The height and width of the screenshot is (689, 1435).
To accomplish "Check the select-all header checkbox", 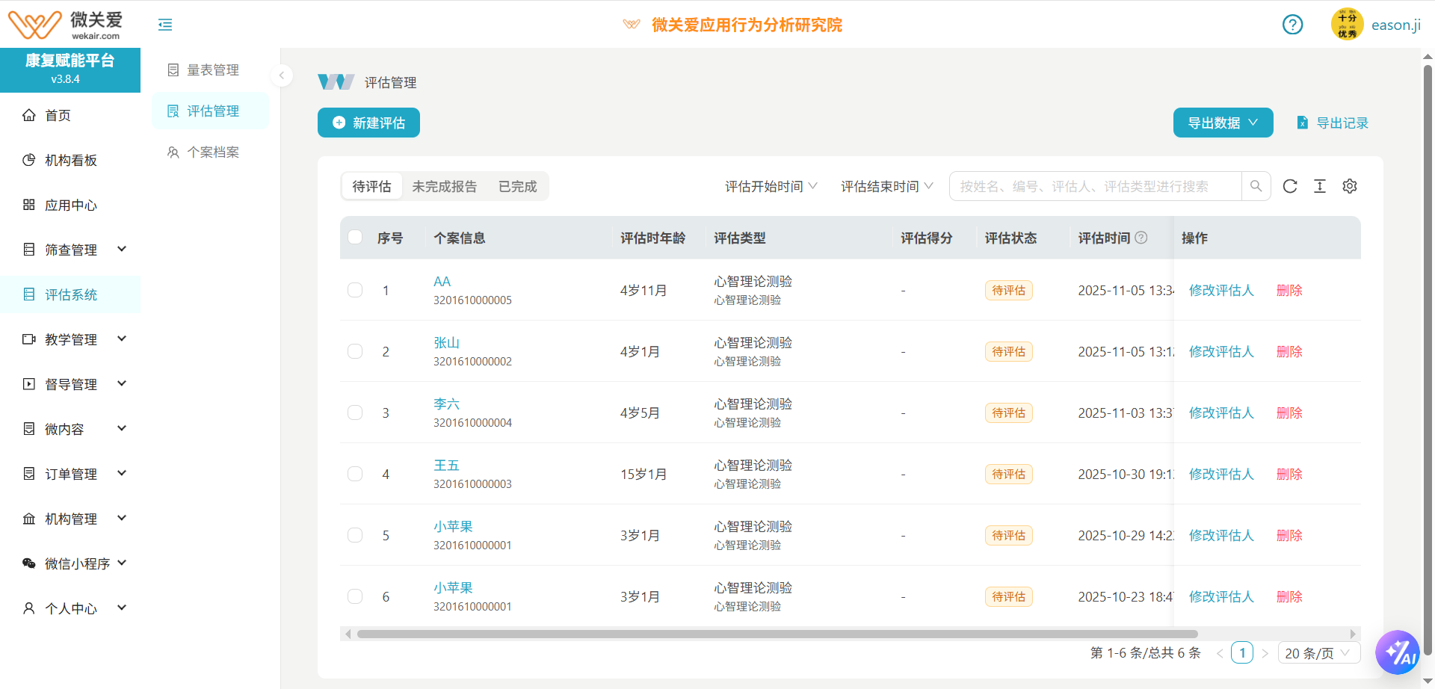I will 355,237.
